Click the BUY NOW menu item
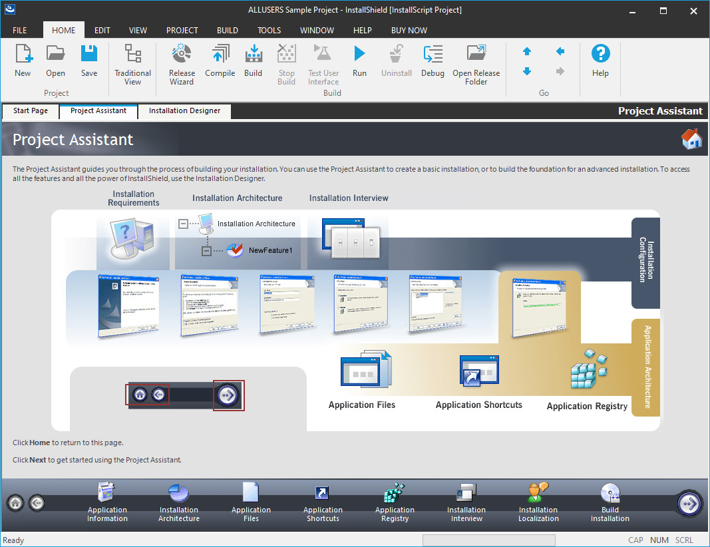The height and width of the screenshot is (547, 710). pyautogui.click(x=409, y=31)
